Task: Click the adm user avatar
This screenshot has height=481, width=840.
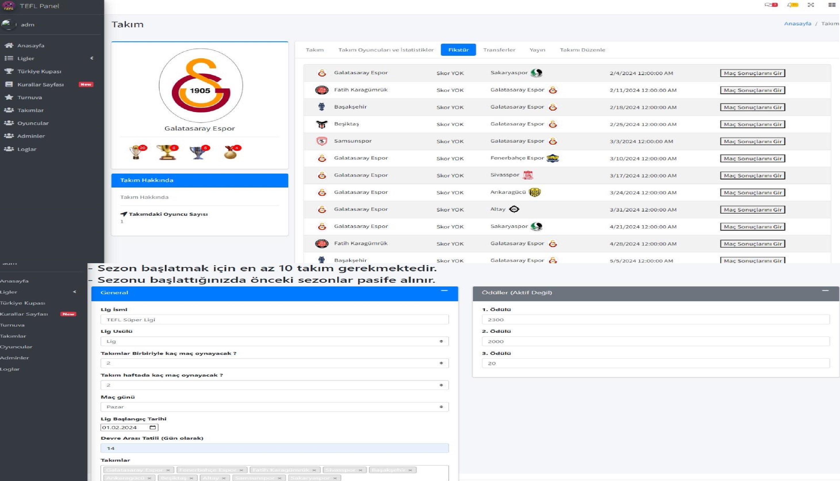Action: [x=8, y=24]
